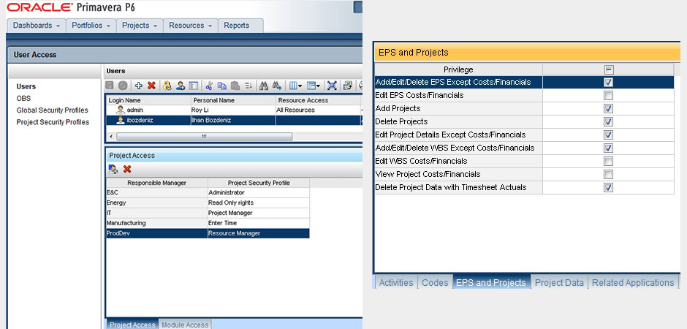Viewport: 687px width, 329px height.
Task: Switch to the Project Data tab
Action: pos(559,282)
